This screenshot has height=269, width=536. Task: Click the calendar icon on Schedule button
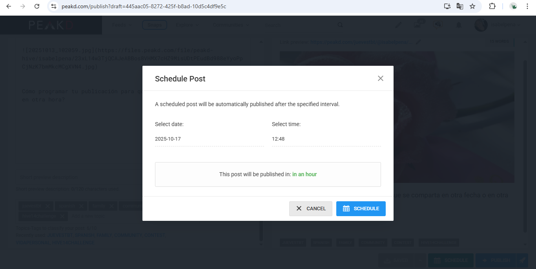tap(346, 209)
